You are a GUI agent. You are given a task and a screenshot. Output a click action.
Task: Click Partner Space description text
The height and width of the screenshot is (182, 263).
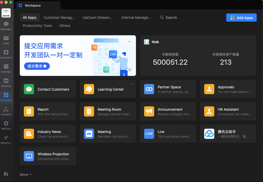tap(174, 92)
